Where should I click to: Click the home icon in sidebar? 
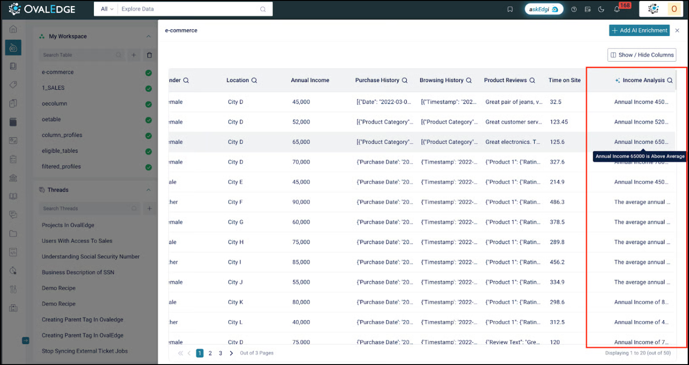pyautogui.click(x=13, y=29)
